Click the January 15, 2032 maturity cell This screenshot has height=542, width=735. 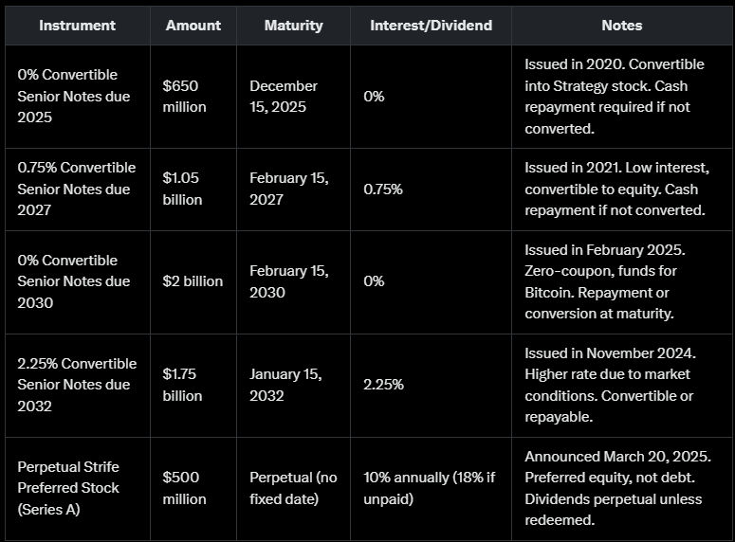285,385
